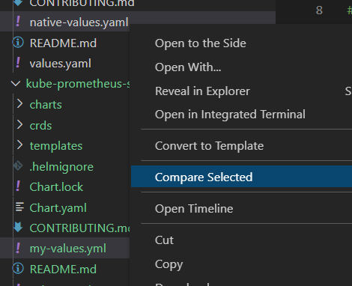This screenshot has width=352, height=286.
Task: Open values.yaml in the explorer
Action: pyautogui.click(x=61, y=64)
